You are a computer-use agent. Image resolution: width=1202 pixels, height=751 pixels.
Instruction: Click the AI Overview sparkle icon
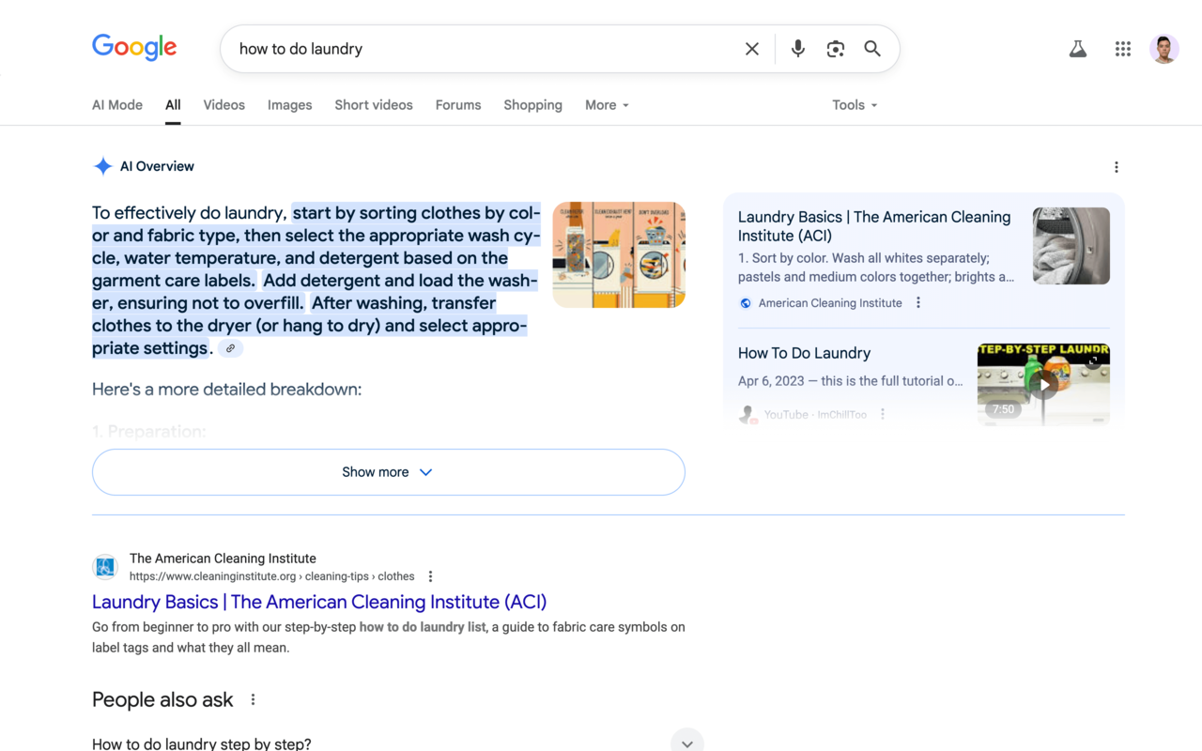[102, 166]
